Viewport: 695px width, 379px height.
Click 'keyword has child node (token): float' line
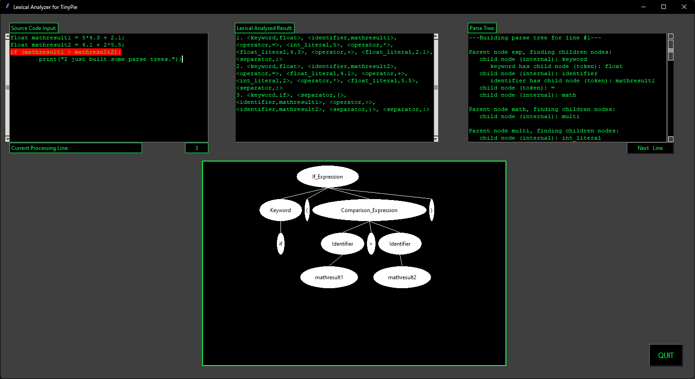[557, 66]
